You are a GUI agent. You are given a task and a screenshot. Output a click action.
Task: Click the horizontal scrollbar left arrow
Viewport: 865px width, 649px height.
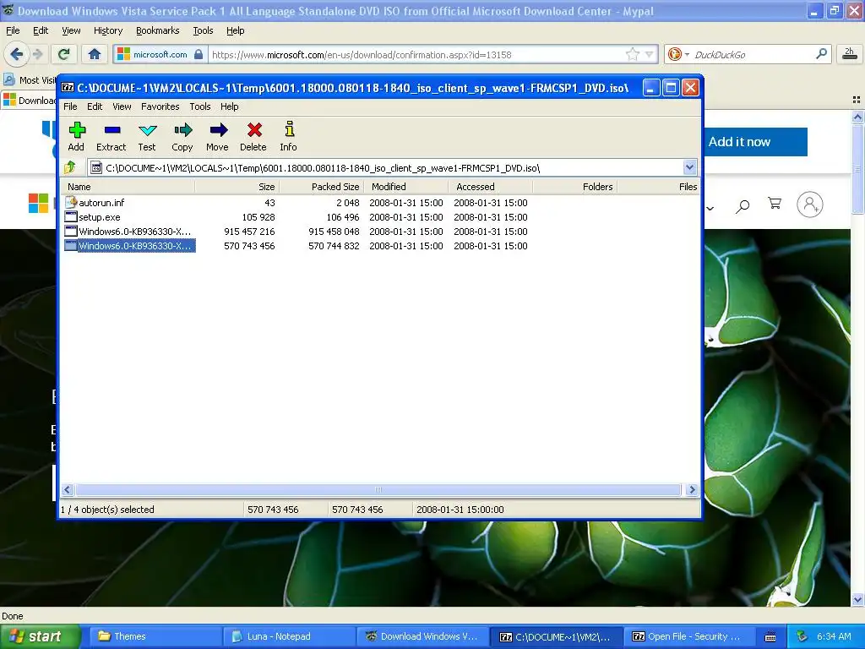(x=68, y=490)
